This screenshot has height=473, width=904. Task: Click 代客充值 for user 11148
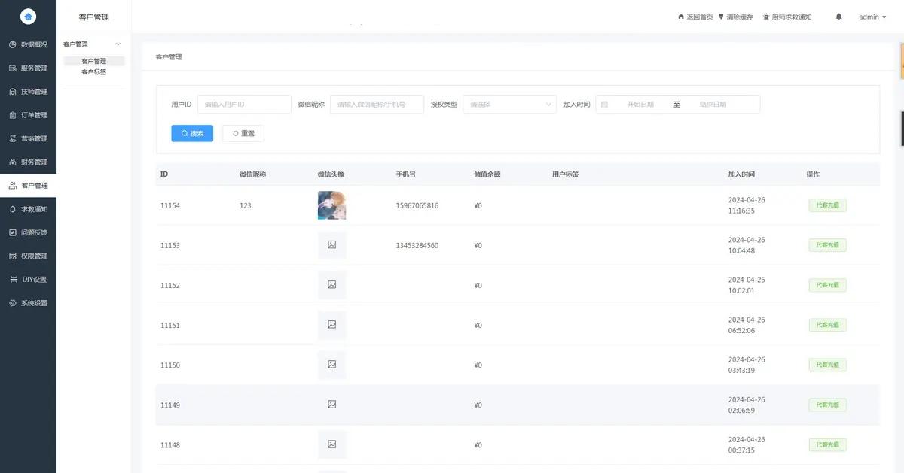pyautogui.click(x=827, y=444)
